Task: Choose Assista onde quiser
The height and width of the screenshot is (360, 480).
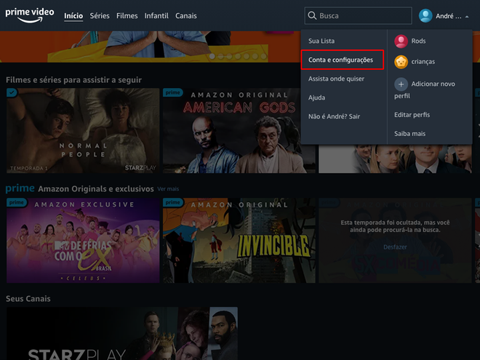Action: tap(336, 79)
